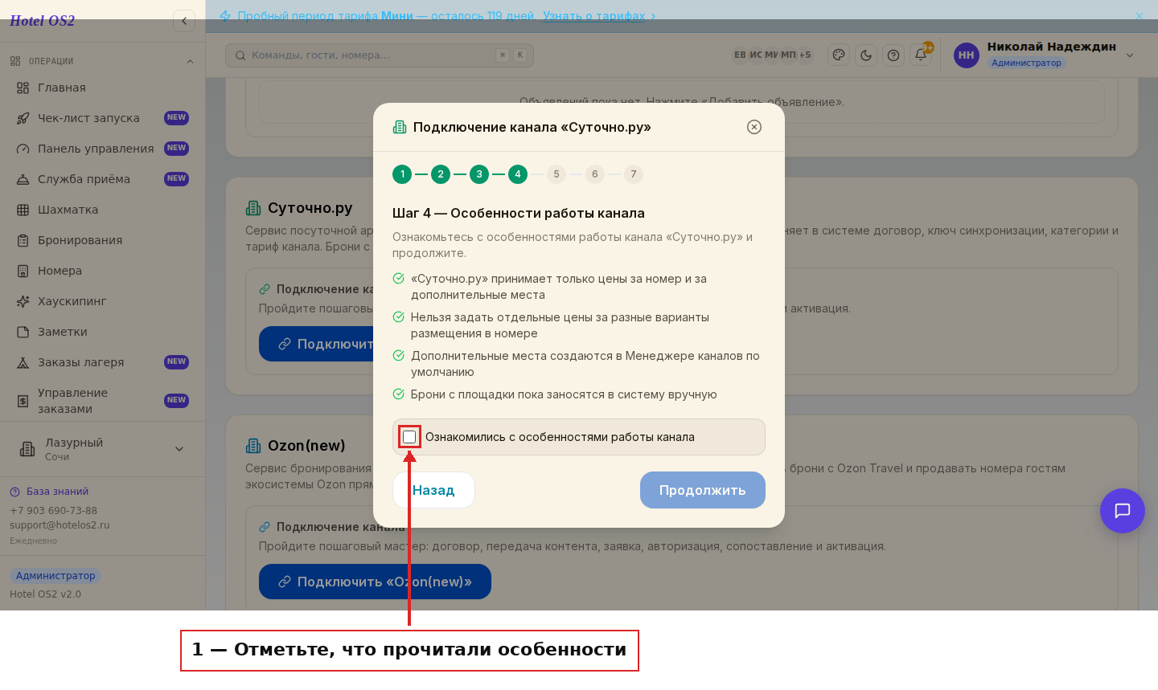Open 'Узнать о тарифах' link
The width and height of the screenshot is (1158, 690).
point(594,16)
